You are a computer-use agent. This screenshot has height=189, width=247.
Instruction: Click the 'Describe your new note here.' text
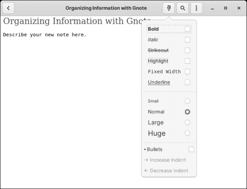click(45, 35)
